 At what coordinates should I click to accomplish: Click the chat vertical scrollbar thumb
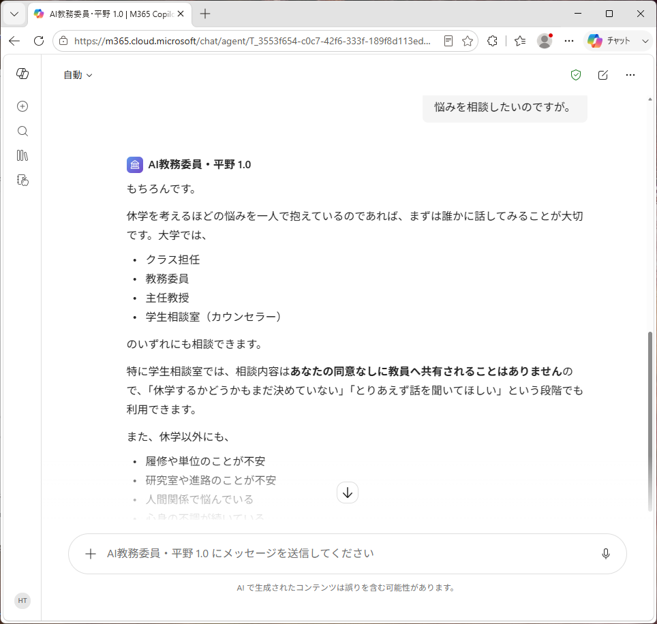coord(650,421)
